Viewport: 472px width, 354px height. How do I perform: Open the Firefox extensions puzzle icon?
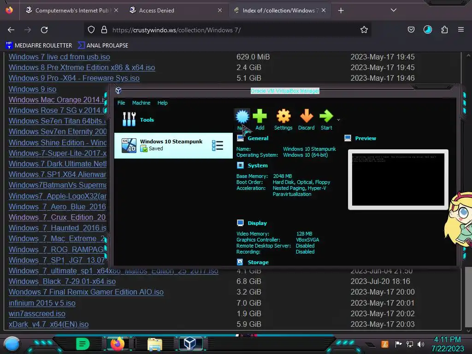point(444,29)
